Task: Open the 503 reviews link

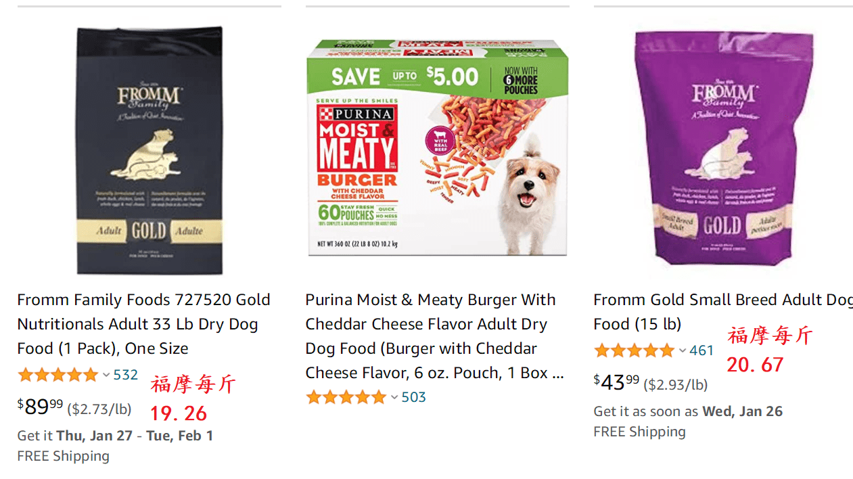Action: (x=414, y=397)
